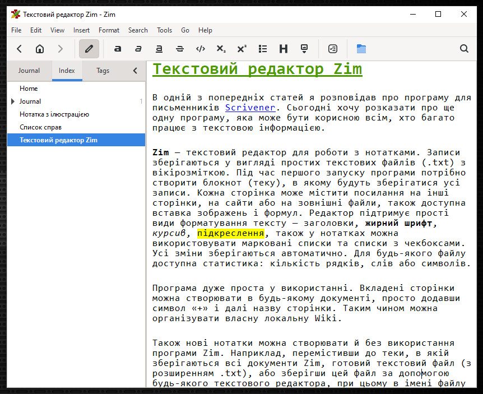Expand the Journal tree node triangle
Image resolution: width=483 pixels, height=394 pixels.
(x=13, y=101)
